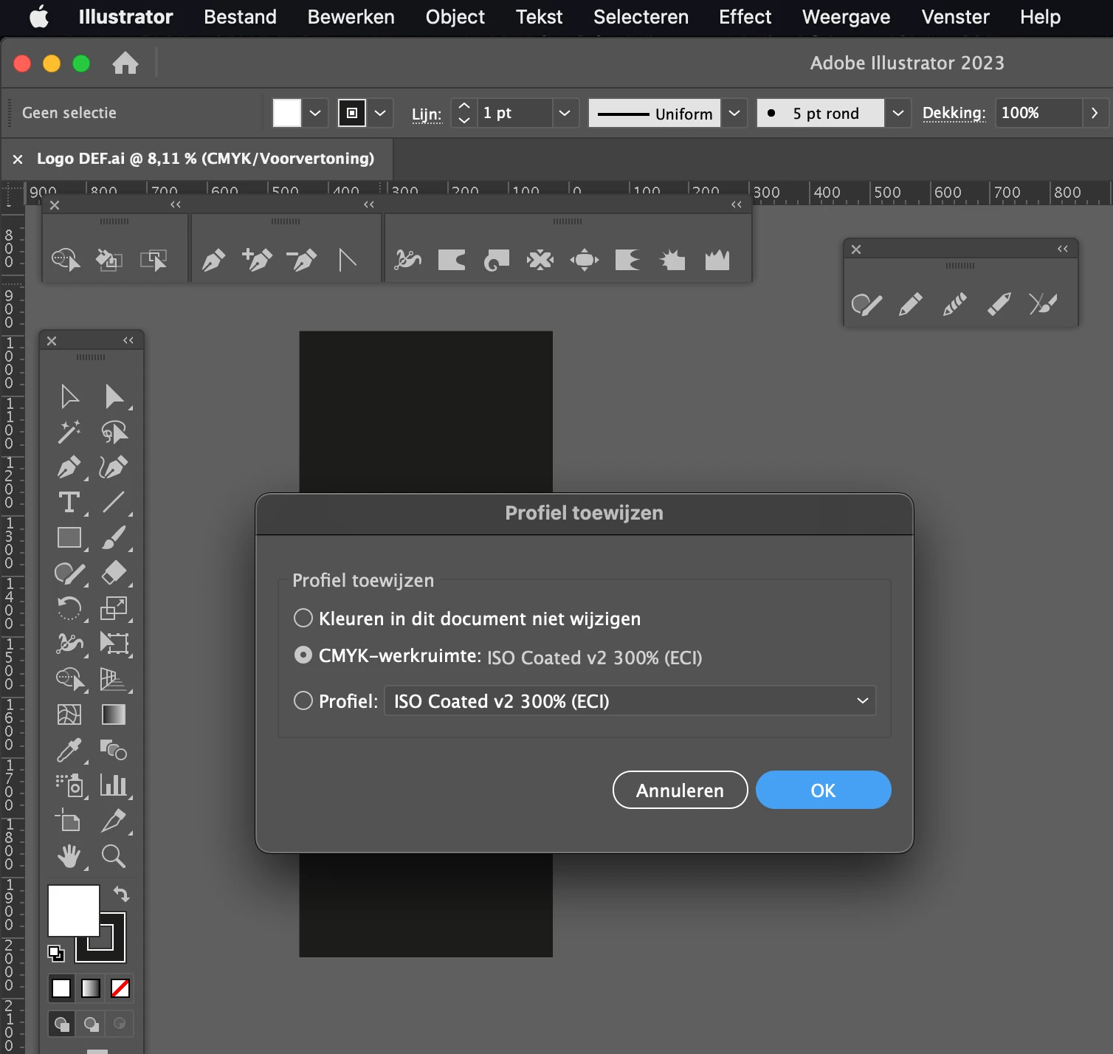Viewport: 1113px width, 1054px height.
Task: Select the Pencil tool in floating panel
Action: pyautogui.click(x=910, y=304)
